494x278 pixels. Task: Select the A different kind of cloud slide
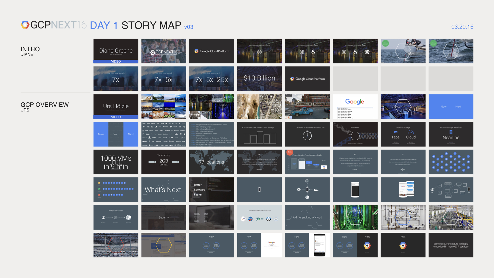(x=307, y=217)
